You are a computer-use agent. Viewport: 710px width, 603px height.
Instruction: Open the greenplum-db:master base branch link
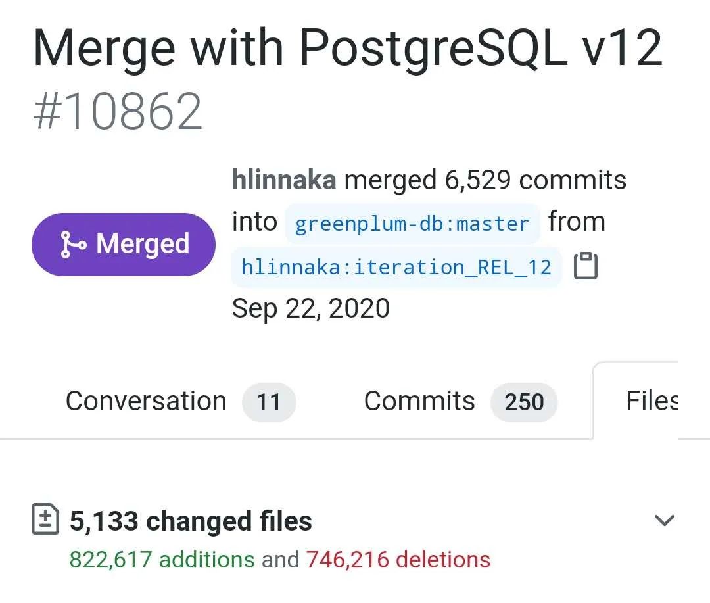412,224
